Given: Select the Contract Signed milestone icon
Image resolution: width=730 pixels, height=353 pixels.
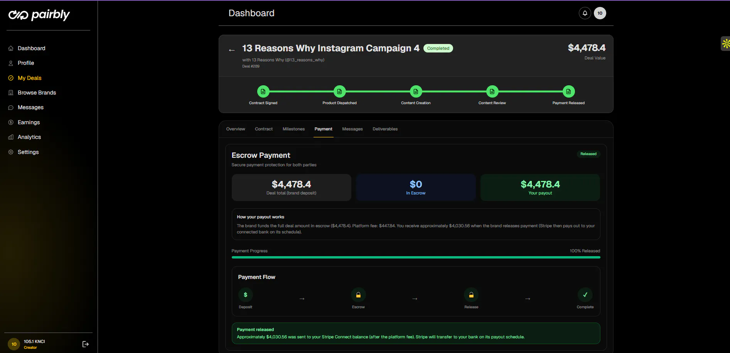Looking at the screenshot, I should (263, 91).
